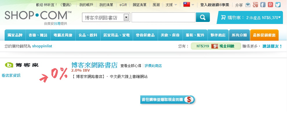The width and height of the screenshot is (287, 125).
Task: Click 看店家資訊 store info link
Action: 11,75
